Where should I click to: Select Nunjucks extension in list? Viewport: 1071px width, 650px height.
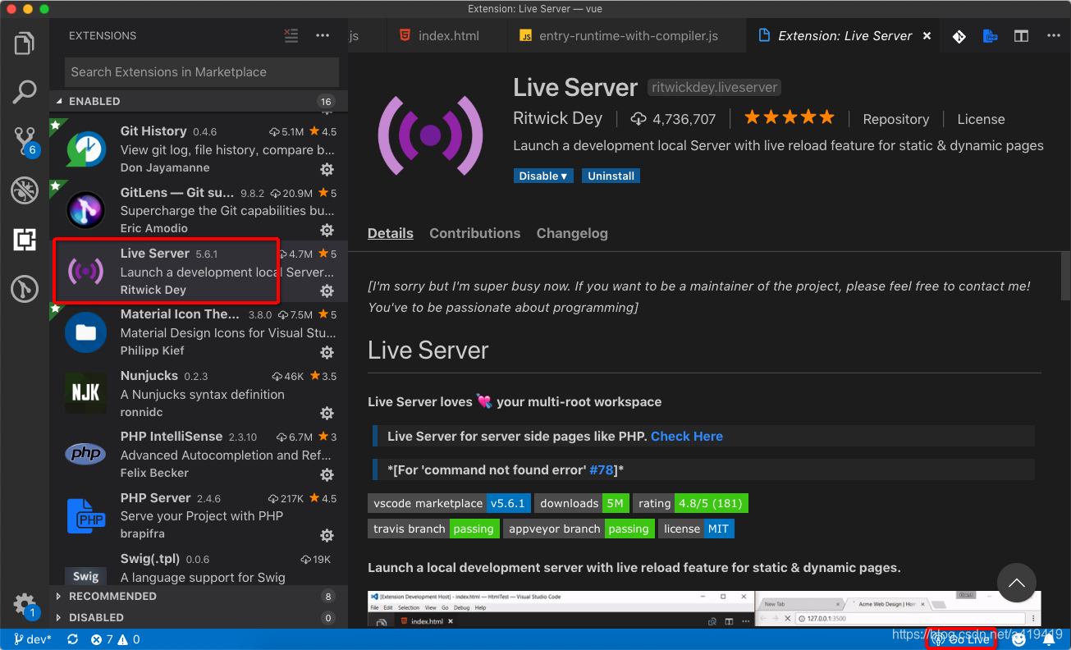point(199,393)
